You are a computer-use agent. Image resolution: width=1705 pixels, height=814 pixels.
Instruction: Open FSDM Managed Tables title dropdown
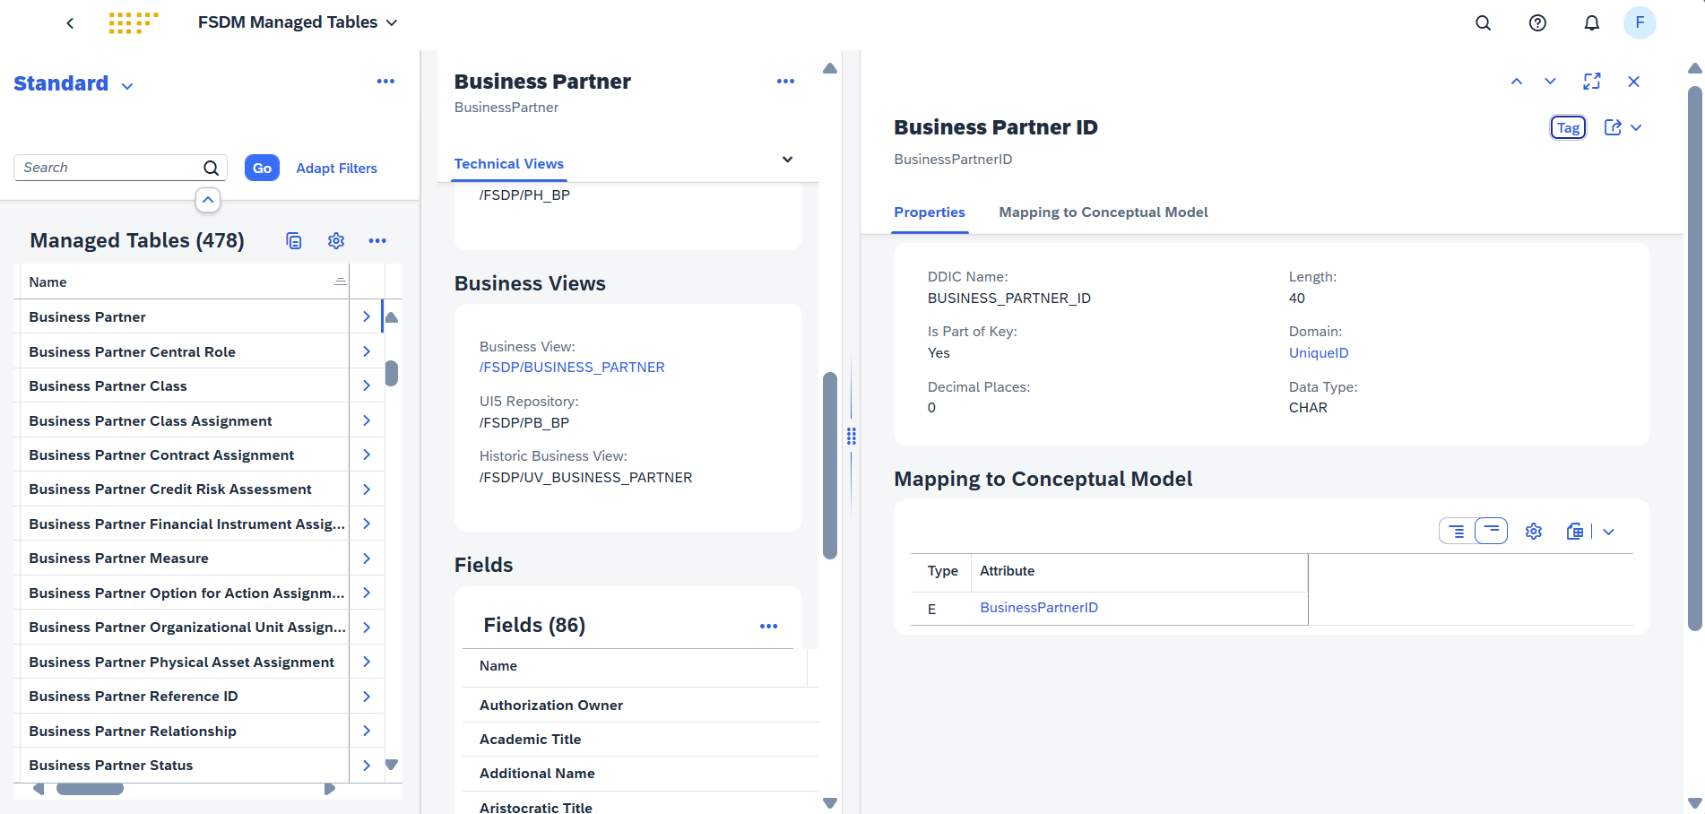coord(392,23)
